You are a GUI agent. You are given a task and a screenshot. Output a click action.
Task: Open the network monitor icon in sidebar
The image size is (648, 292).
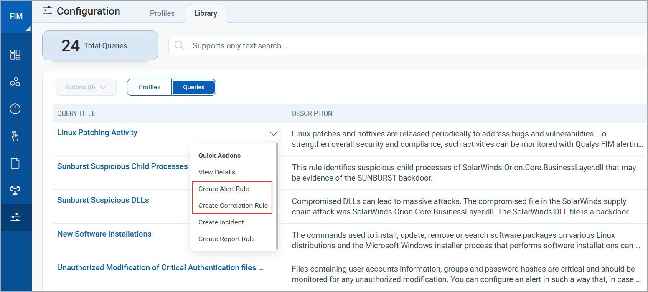[15, 190]
